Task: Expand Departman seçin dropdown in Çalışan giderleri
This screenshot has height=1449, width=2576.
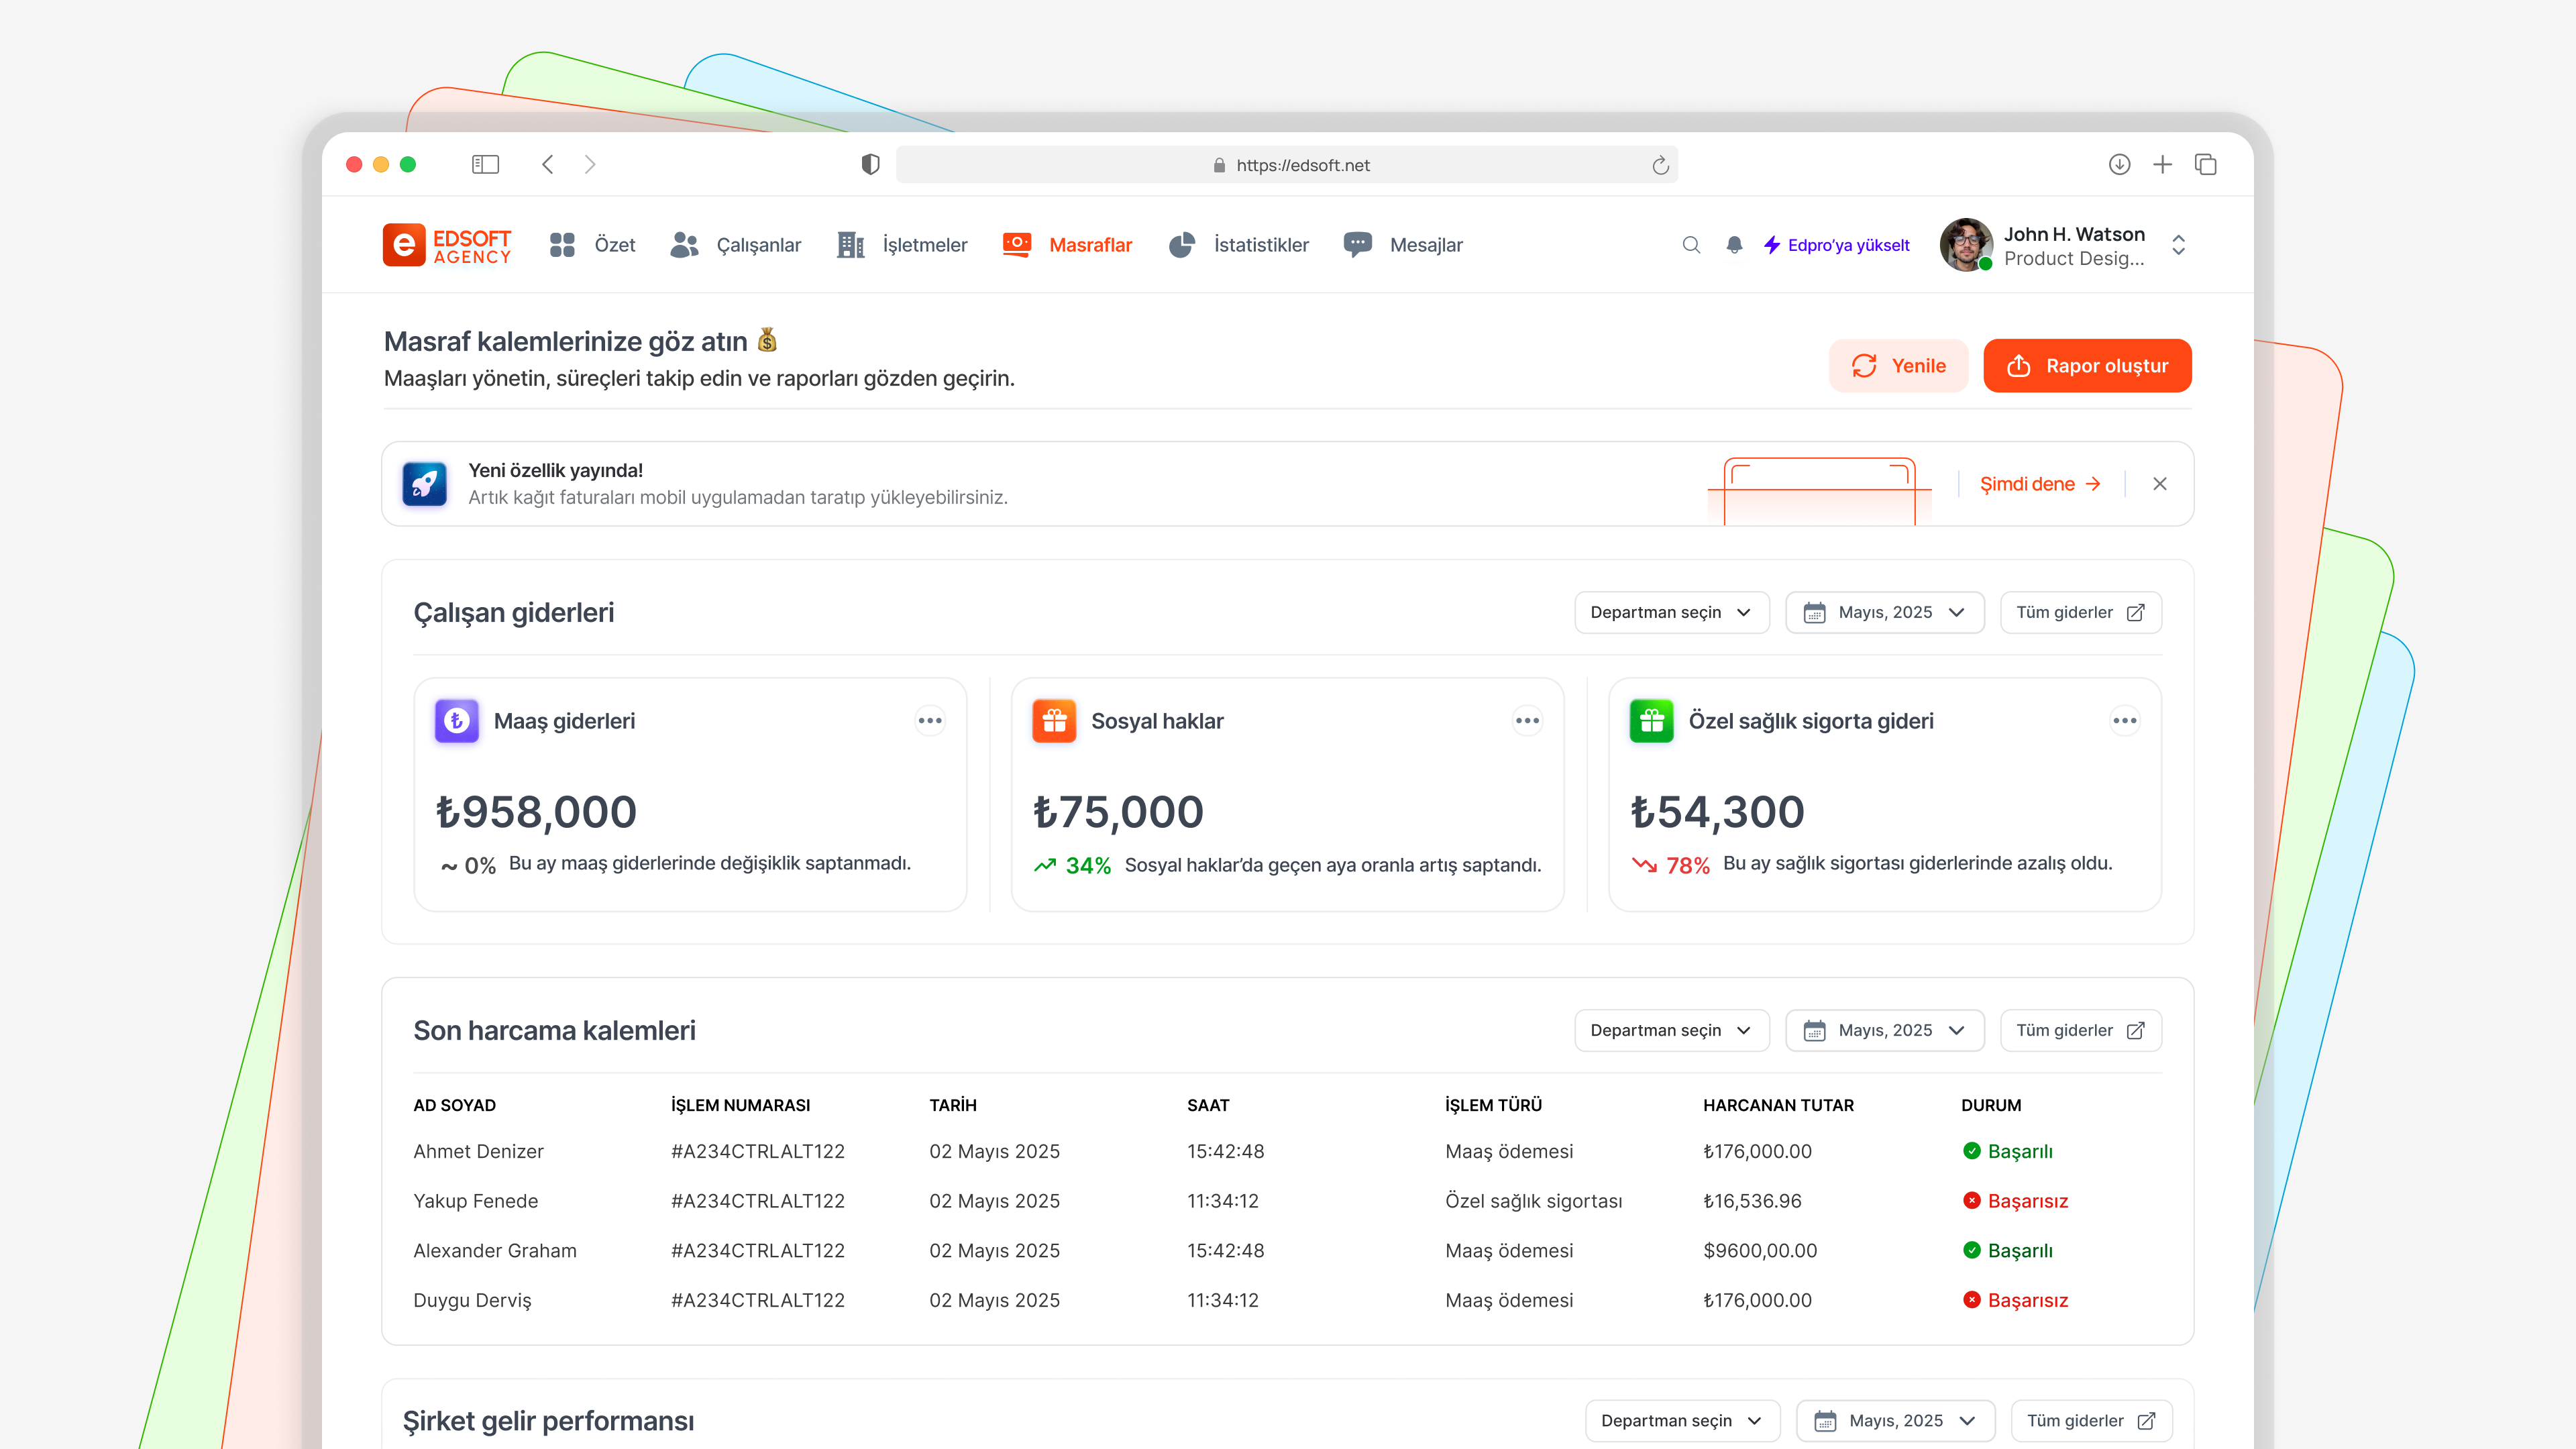Action: click(x=1672, y=612)
